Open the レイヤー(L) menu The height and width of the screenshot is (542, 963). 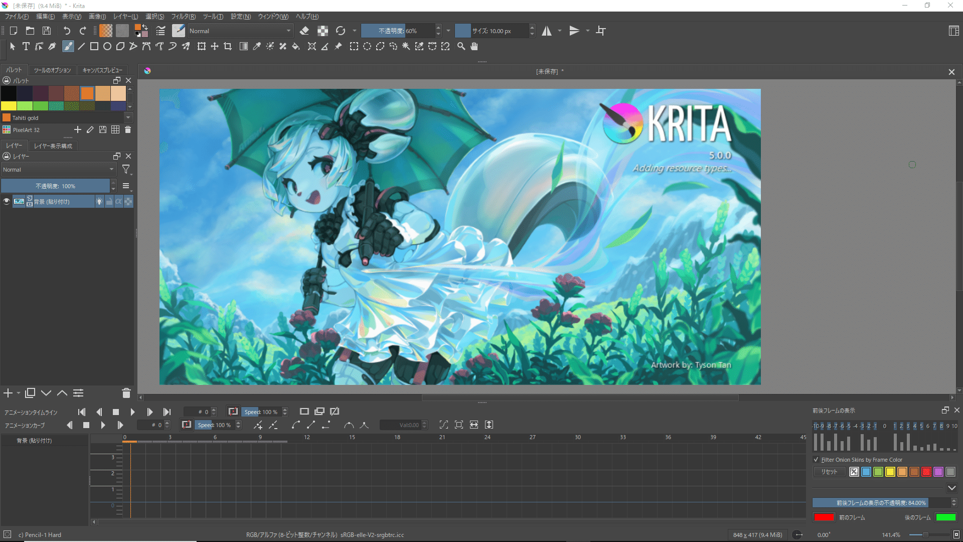125,17
